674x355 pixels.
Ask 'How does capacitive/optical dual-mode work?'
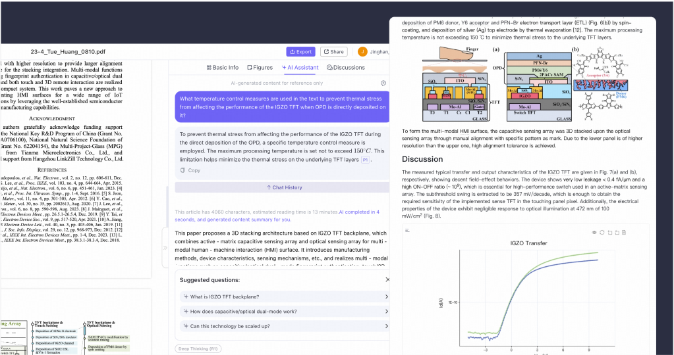pos(285,311)
